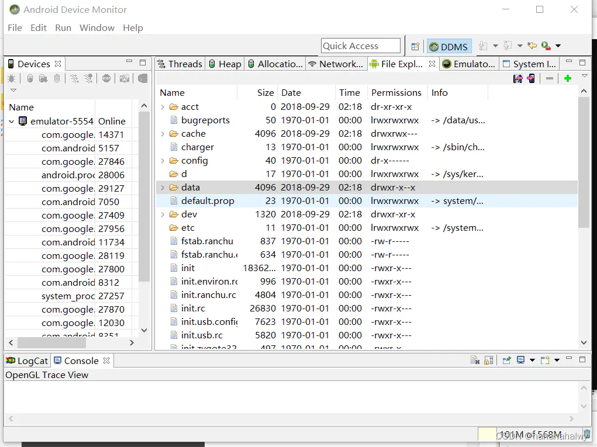Viewport: 597px width, 447px height.
Task: Expand the data folder
Action: point(163,187)
